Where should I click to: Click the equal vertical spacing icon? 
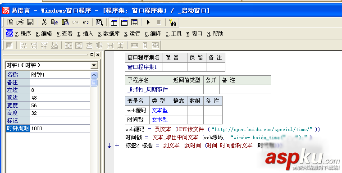click(120, 46)
